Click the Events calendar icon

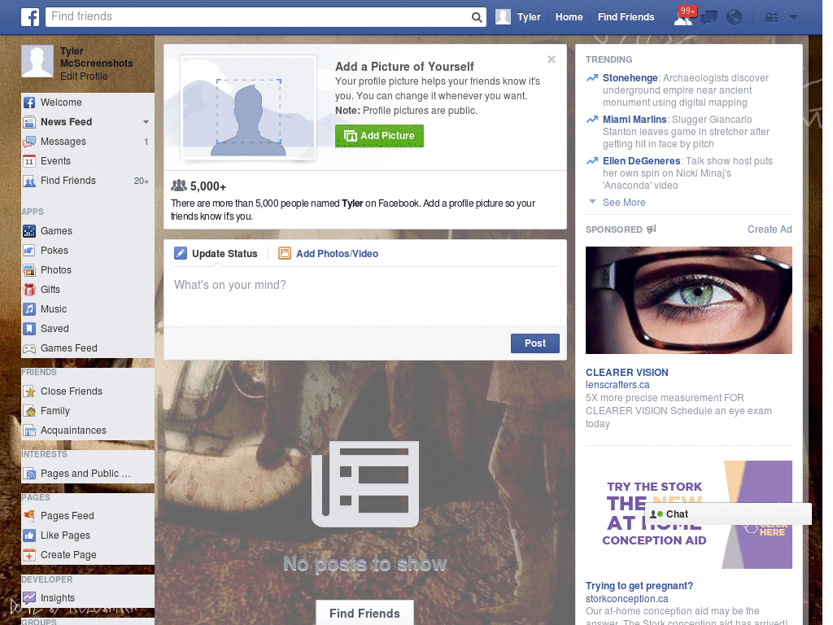coord(29,162)
